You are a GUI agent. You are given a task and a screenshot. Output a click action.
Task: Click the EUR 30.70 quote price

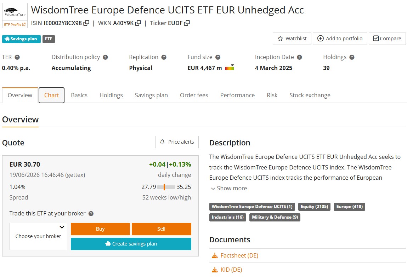(25, 164)
